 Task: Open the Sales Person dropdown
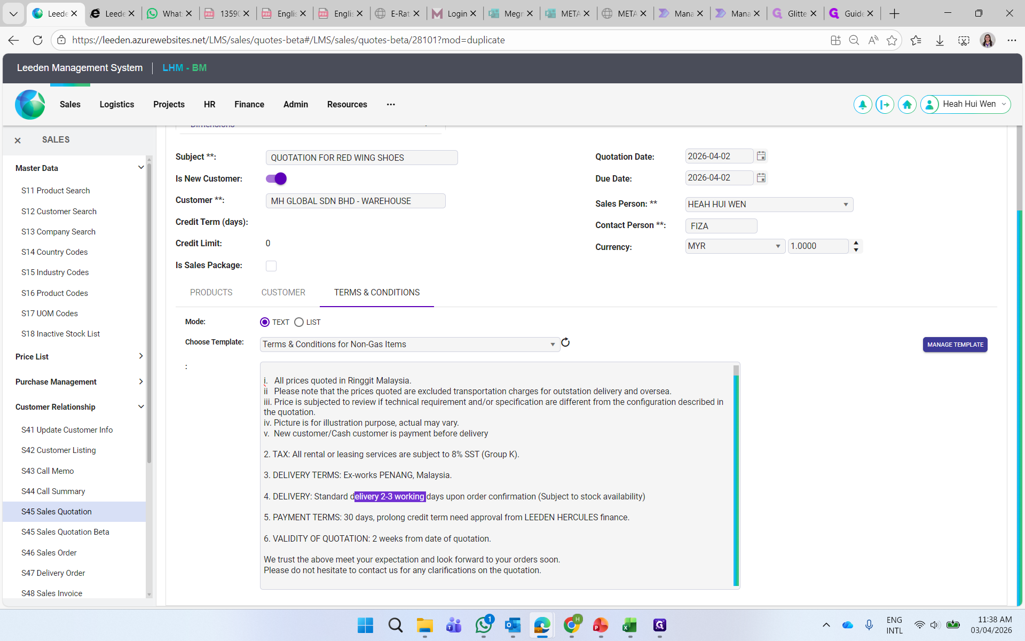[x=769, y=205]
